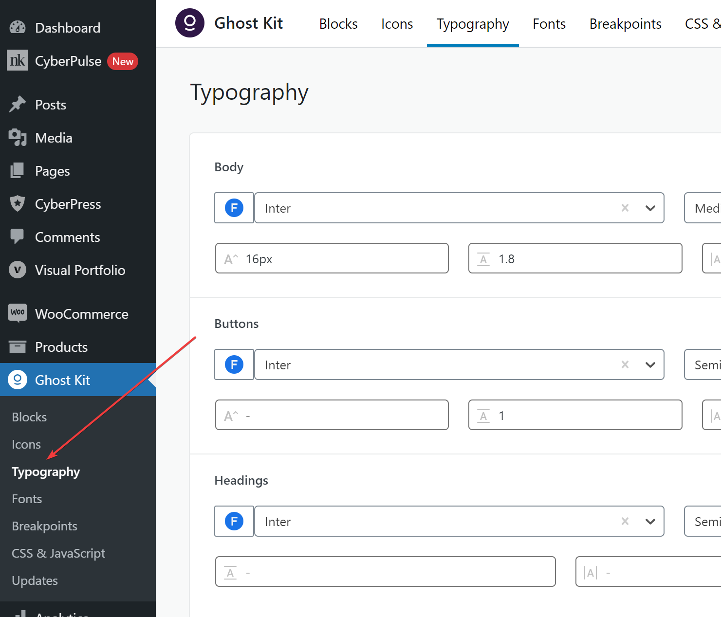Screen dimensions: 721x617
Task: Click the Body font source F icon
Action: pos(234,208)
